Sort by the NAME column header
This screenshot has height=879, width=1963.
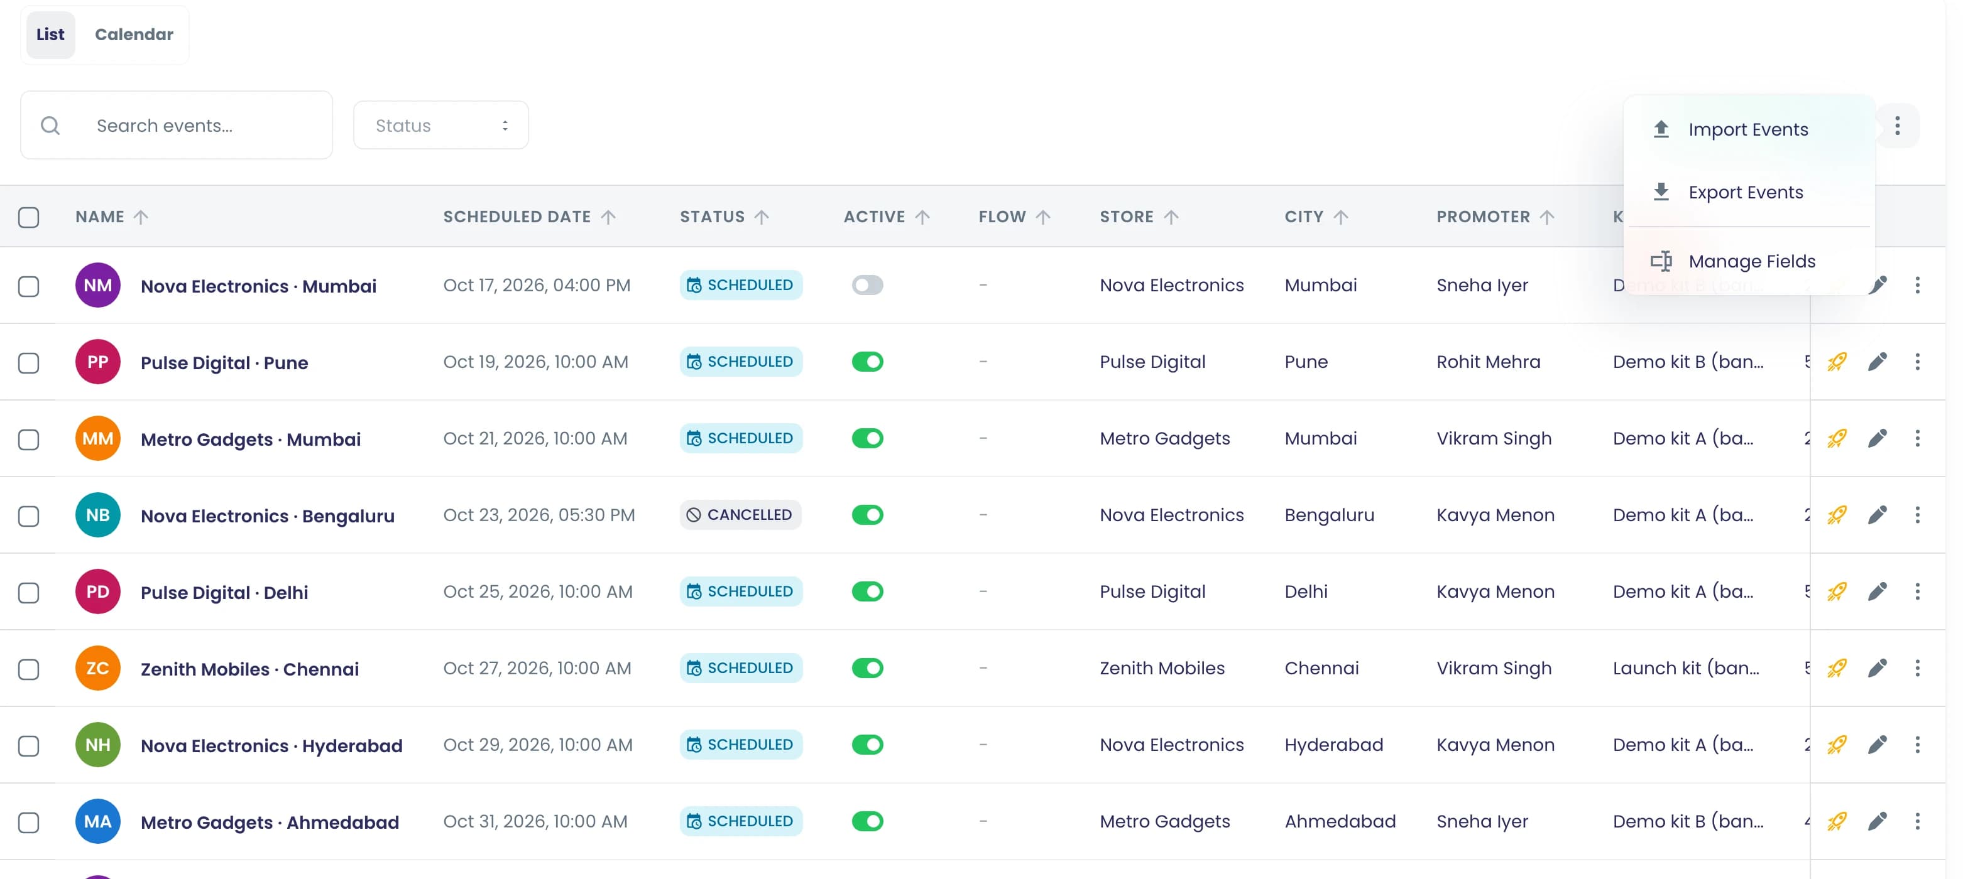(x=111, y=217)
